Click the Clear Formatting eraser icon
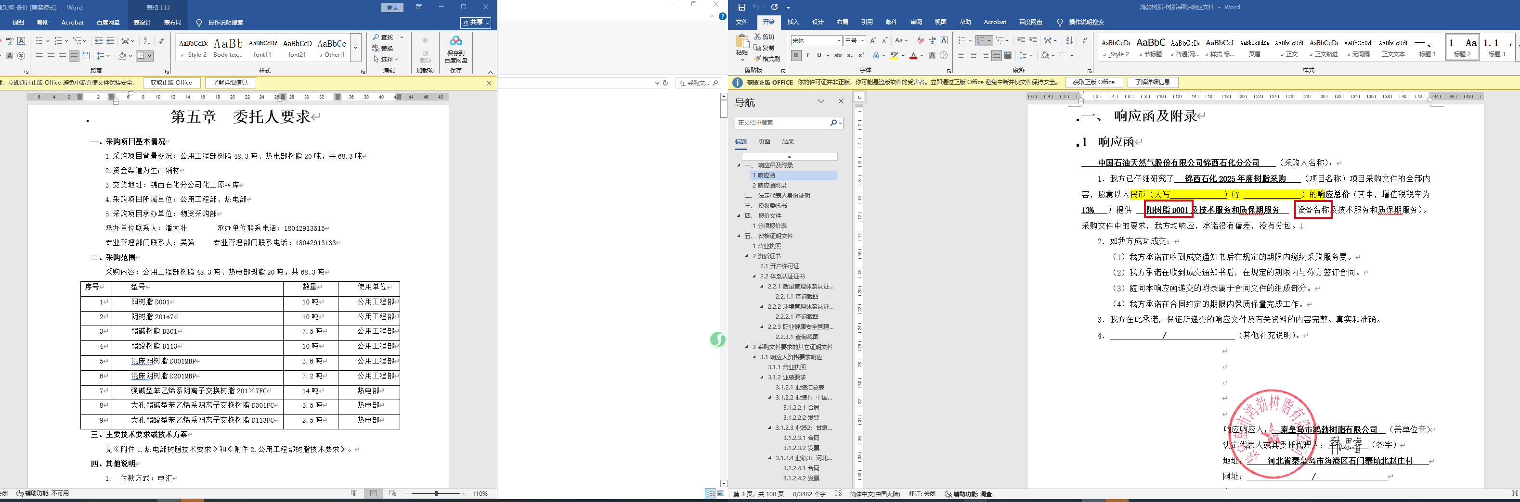 click(x=921, y=41)
